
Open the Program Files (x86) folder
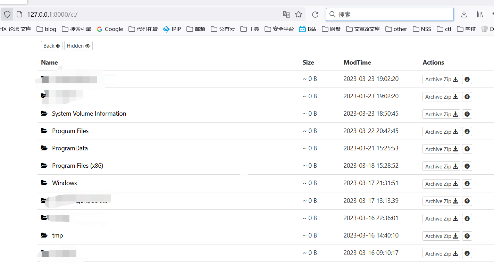[x=77, y=166]
